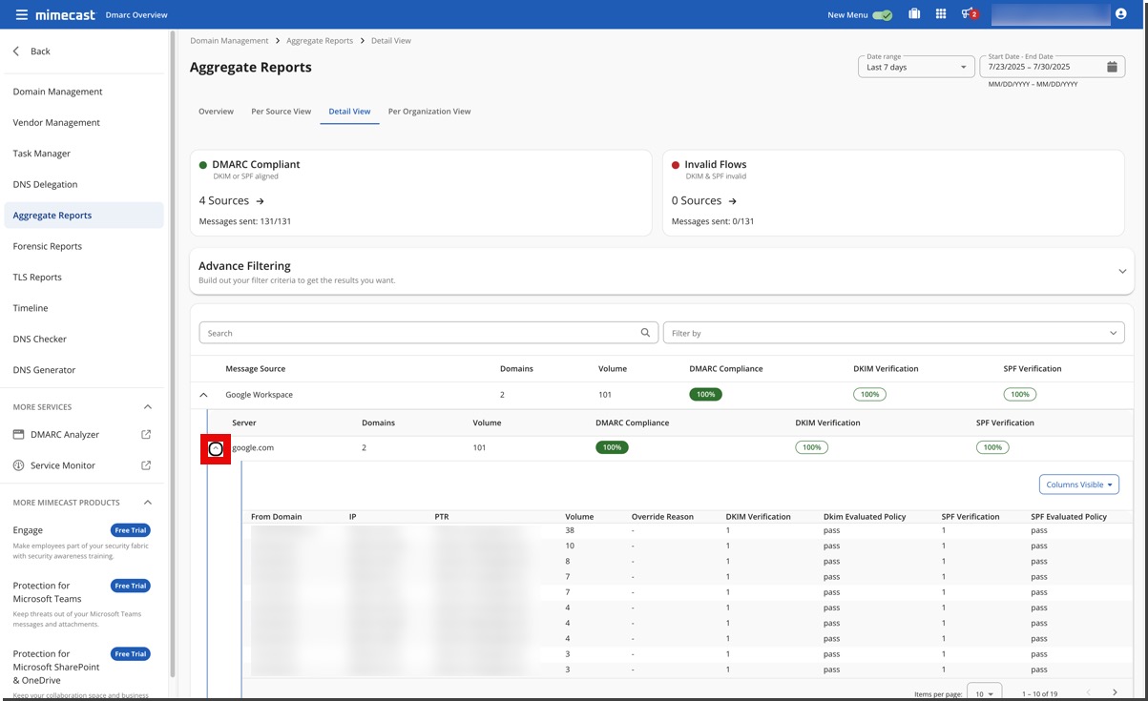Screen dimensions: 1148x701
Task: Open DMARC Analyzer external link icon
Action: tap(146, 435)
